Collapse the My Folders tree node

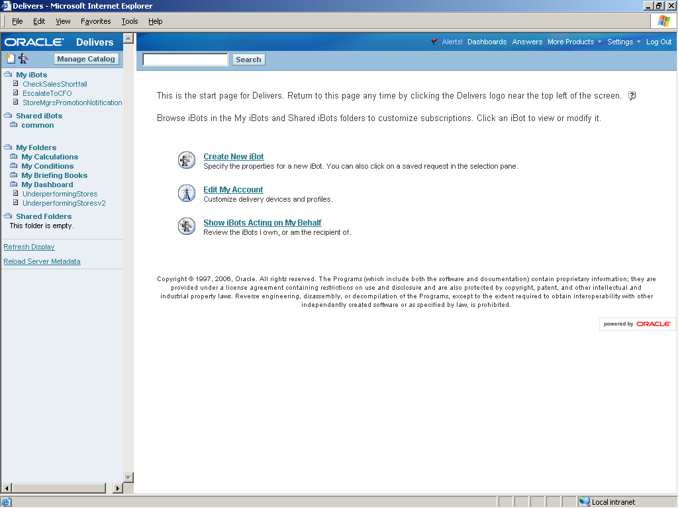click(x=8, y=147)
